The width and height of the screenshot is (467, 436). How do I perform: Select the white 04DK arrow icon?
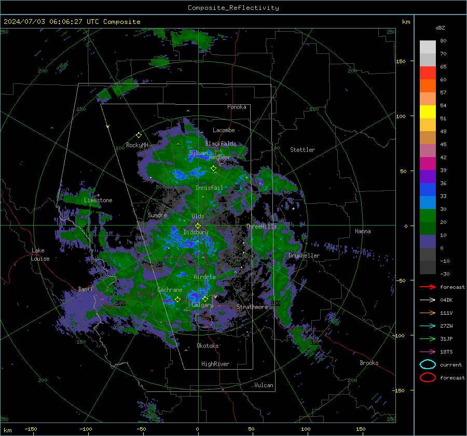click(x=428, y=300)
